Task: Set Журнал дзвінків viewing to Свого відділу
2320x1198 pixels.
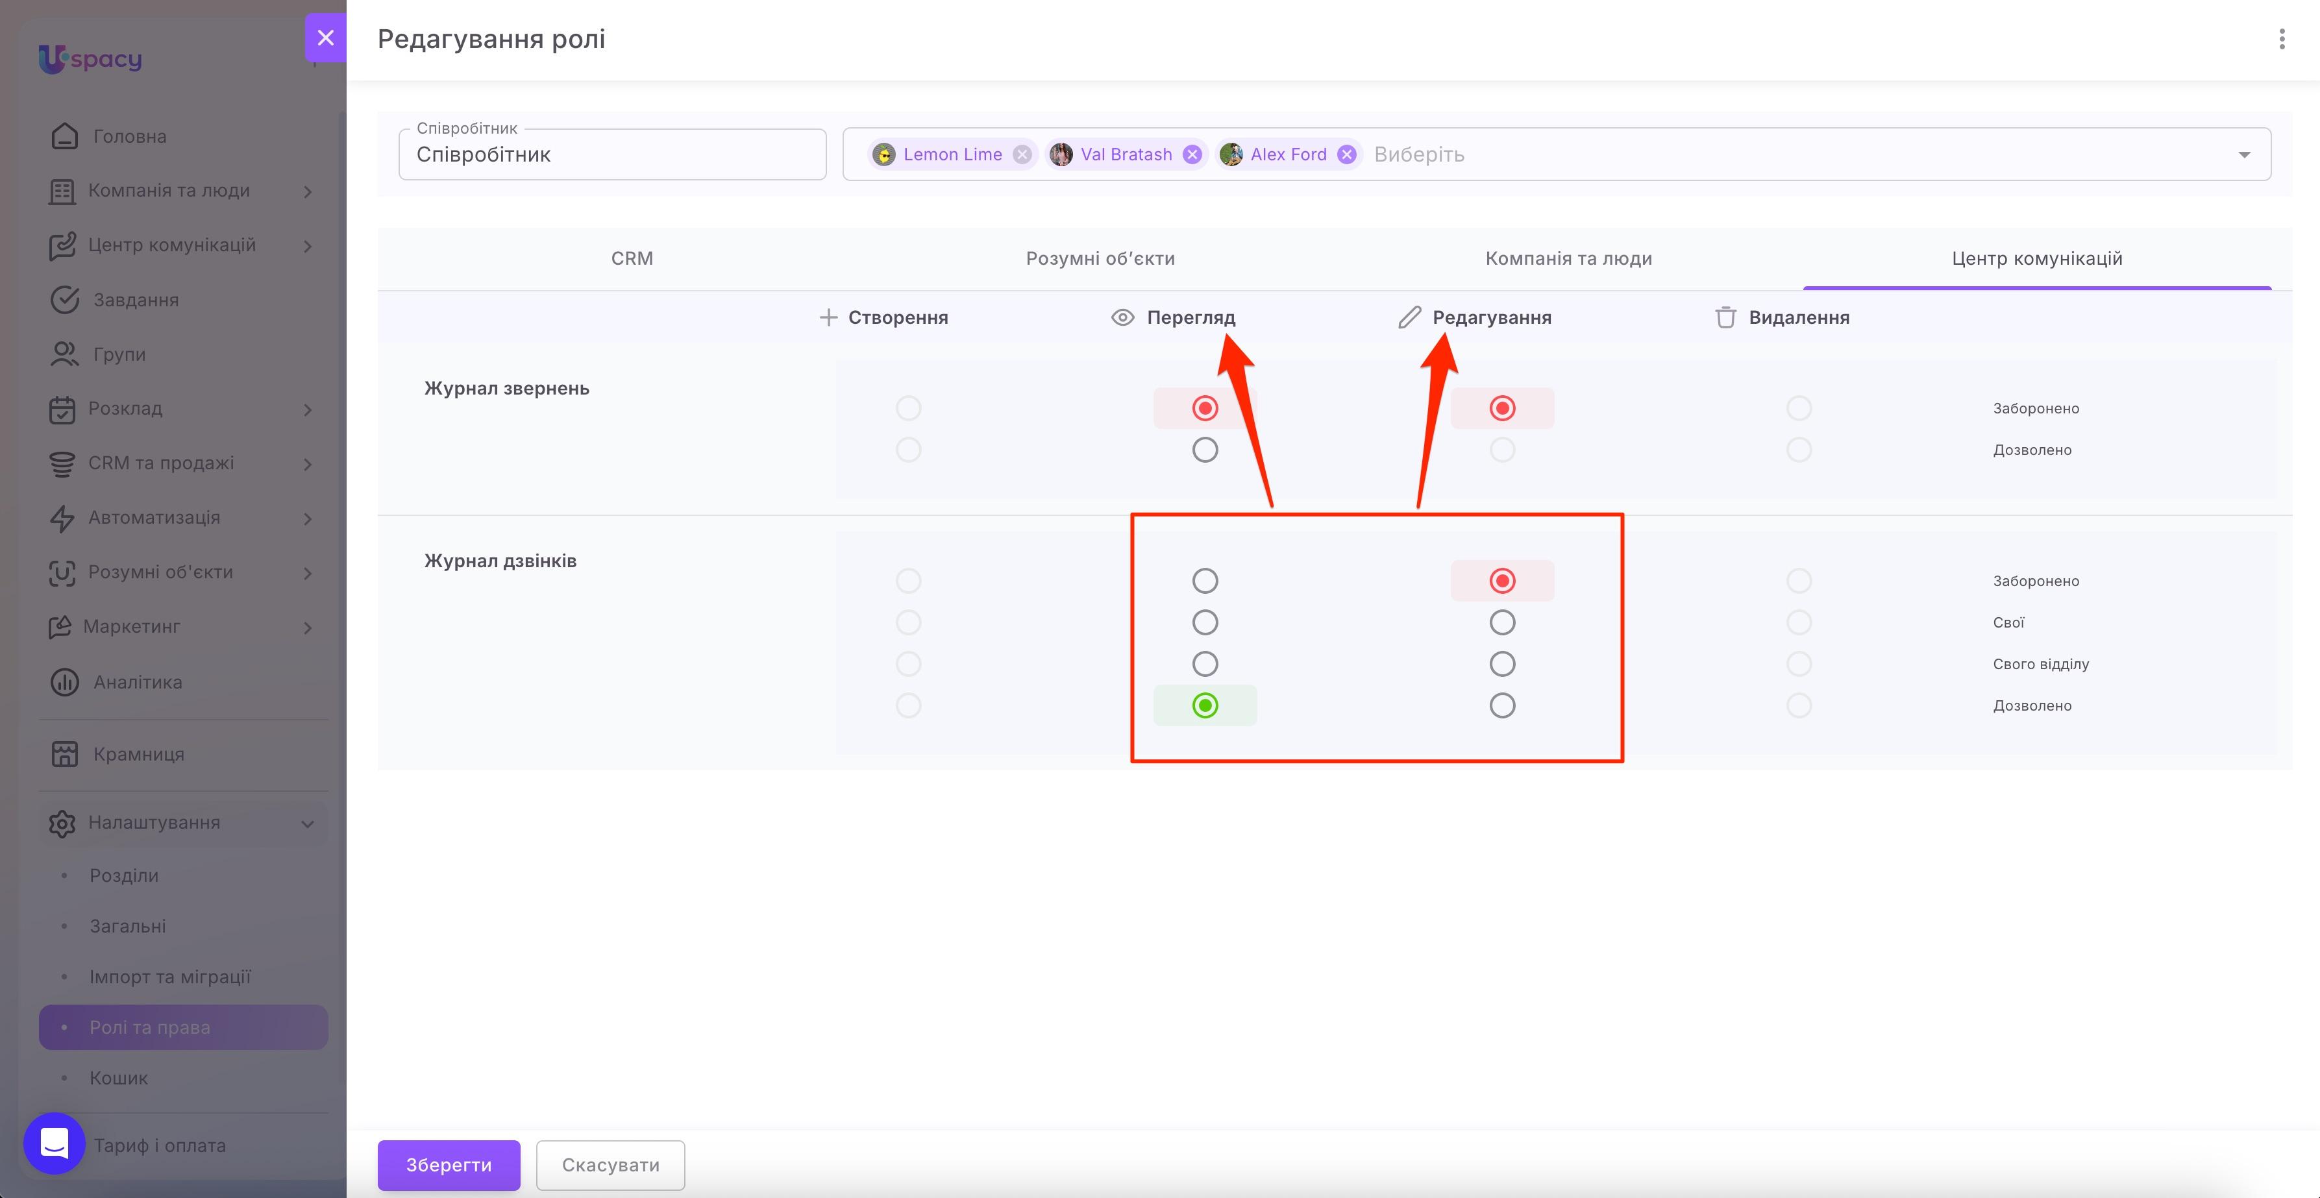Action: [1205, 665]
